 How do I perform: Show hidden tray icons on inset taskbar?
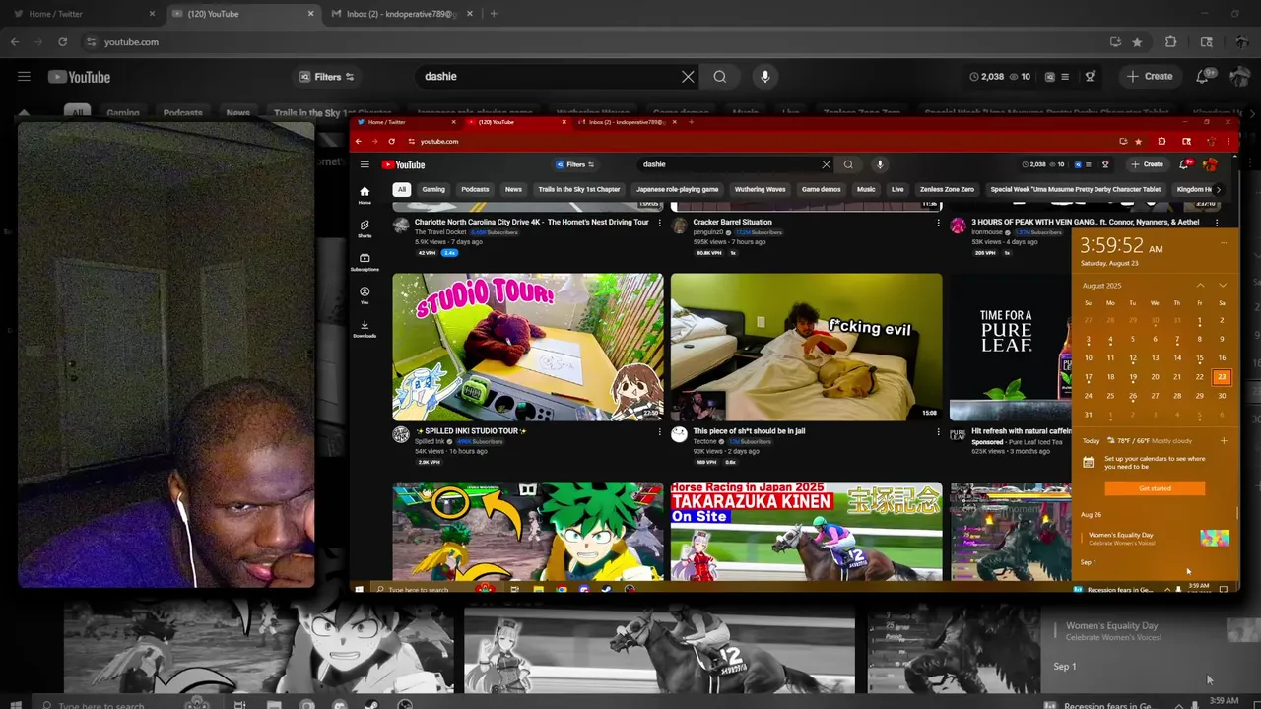(x=1167, y=589)
